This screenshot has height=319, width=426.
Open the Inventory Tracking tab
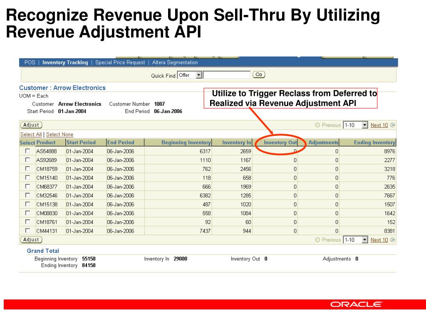(65, 62)
